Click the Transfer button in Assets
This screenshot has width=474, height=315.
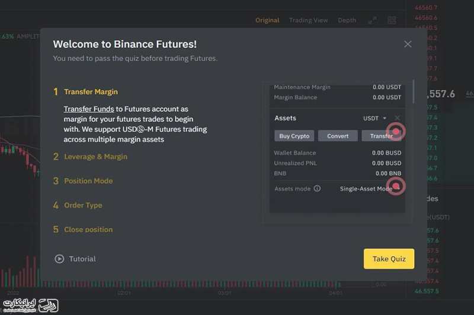click(381, 136)
